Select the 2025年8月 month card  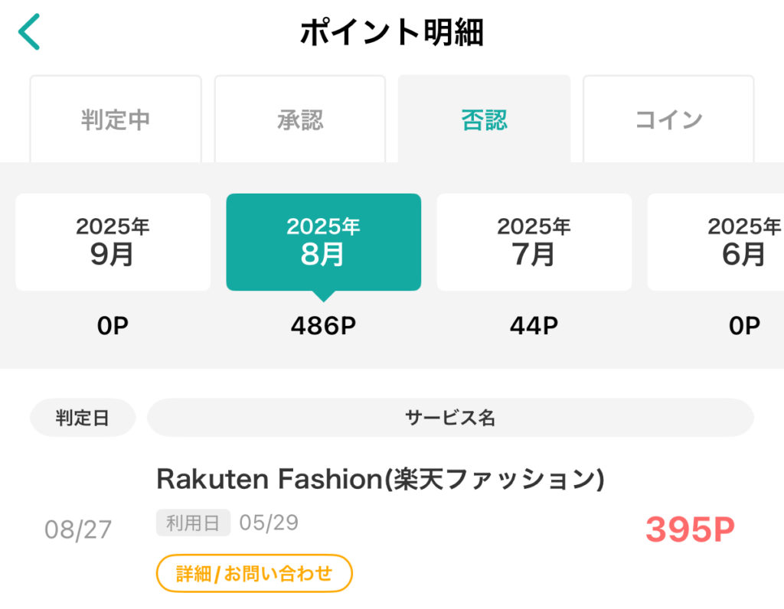[x=323, y=242]
